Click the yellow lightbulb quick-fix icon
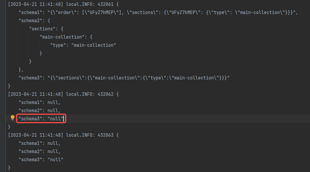Screen dimensions: 310x172 [13, 118]
